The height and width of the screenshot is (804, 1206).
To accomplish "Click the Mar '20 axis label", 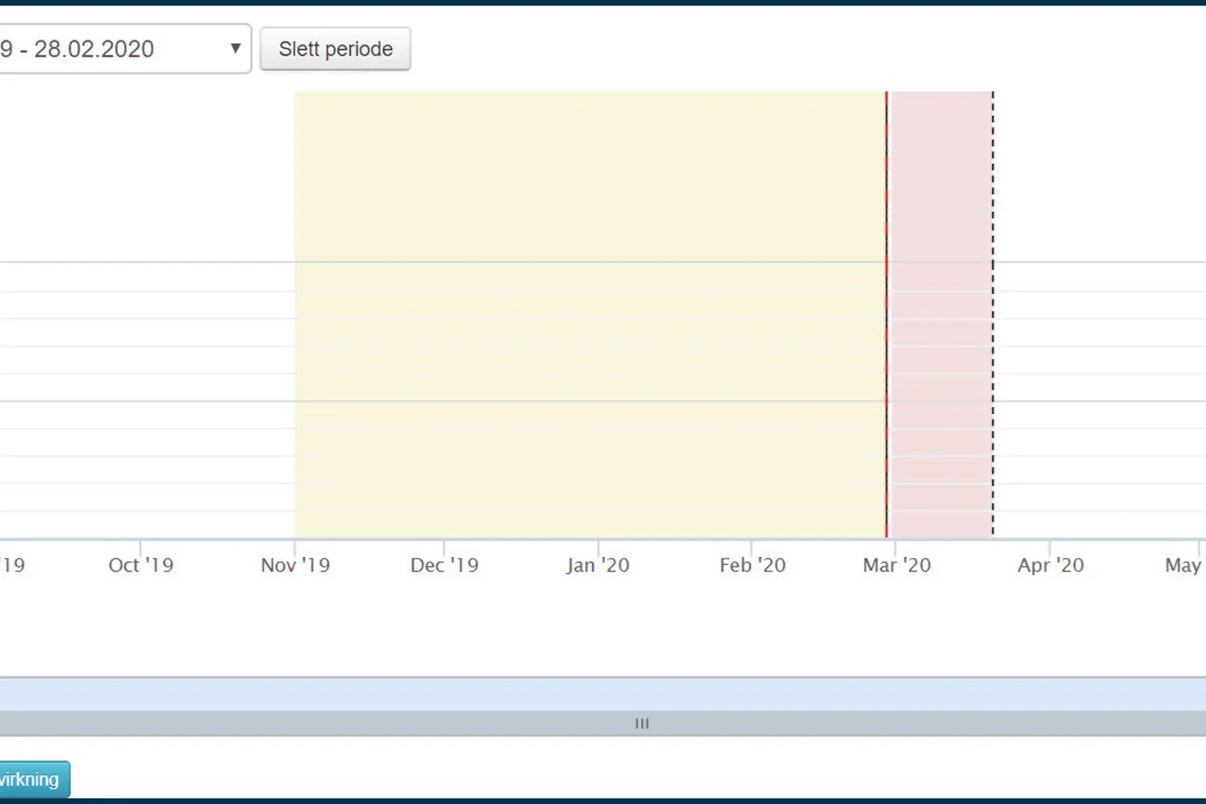I will 896,565.
